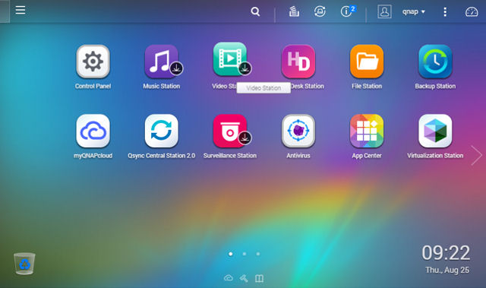Launch Control Panel app
Viewport: 486px width, 288px height.
pyautogui.click(x=93, y=62)
